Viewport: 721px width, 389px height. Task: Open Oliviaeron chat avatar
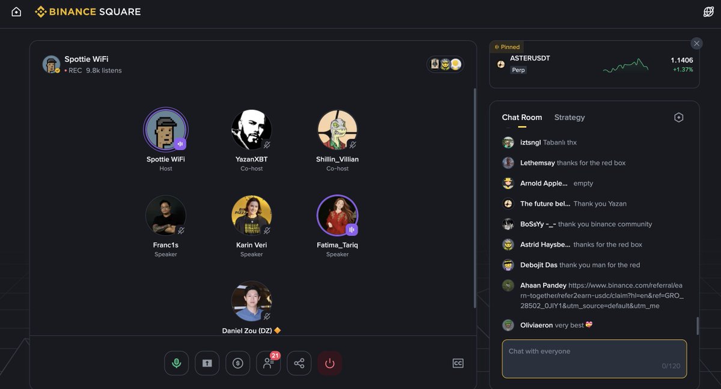(x=508, y=325)
